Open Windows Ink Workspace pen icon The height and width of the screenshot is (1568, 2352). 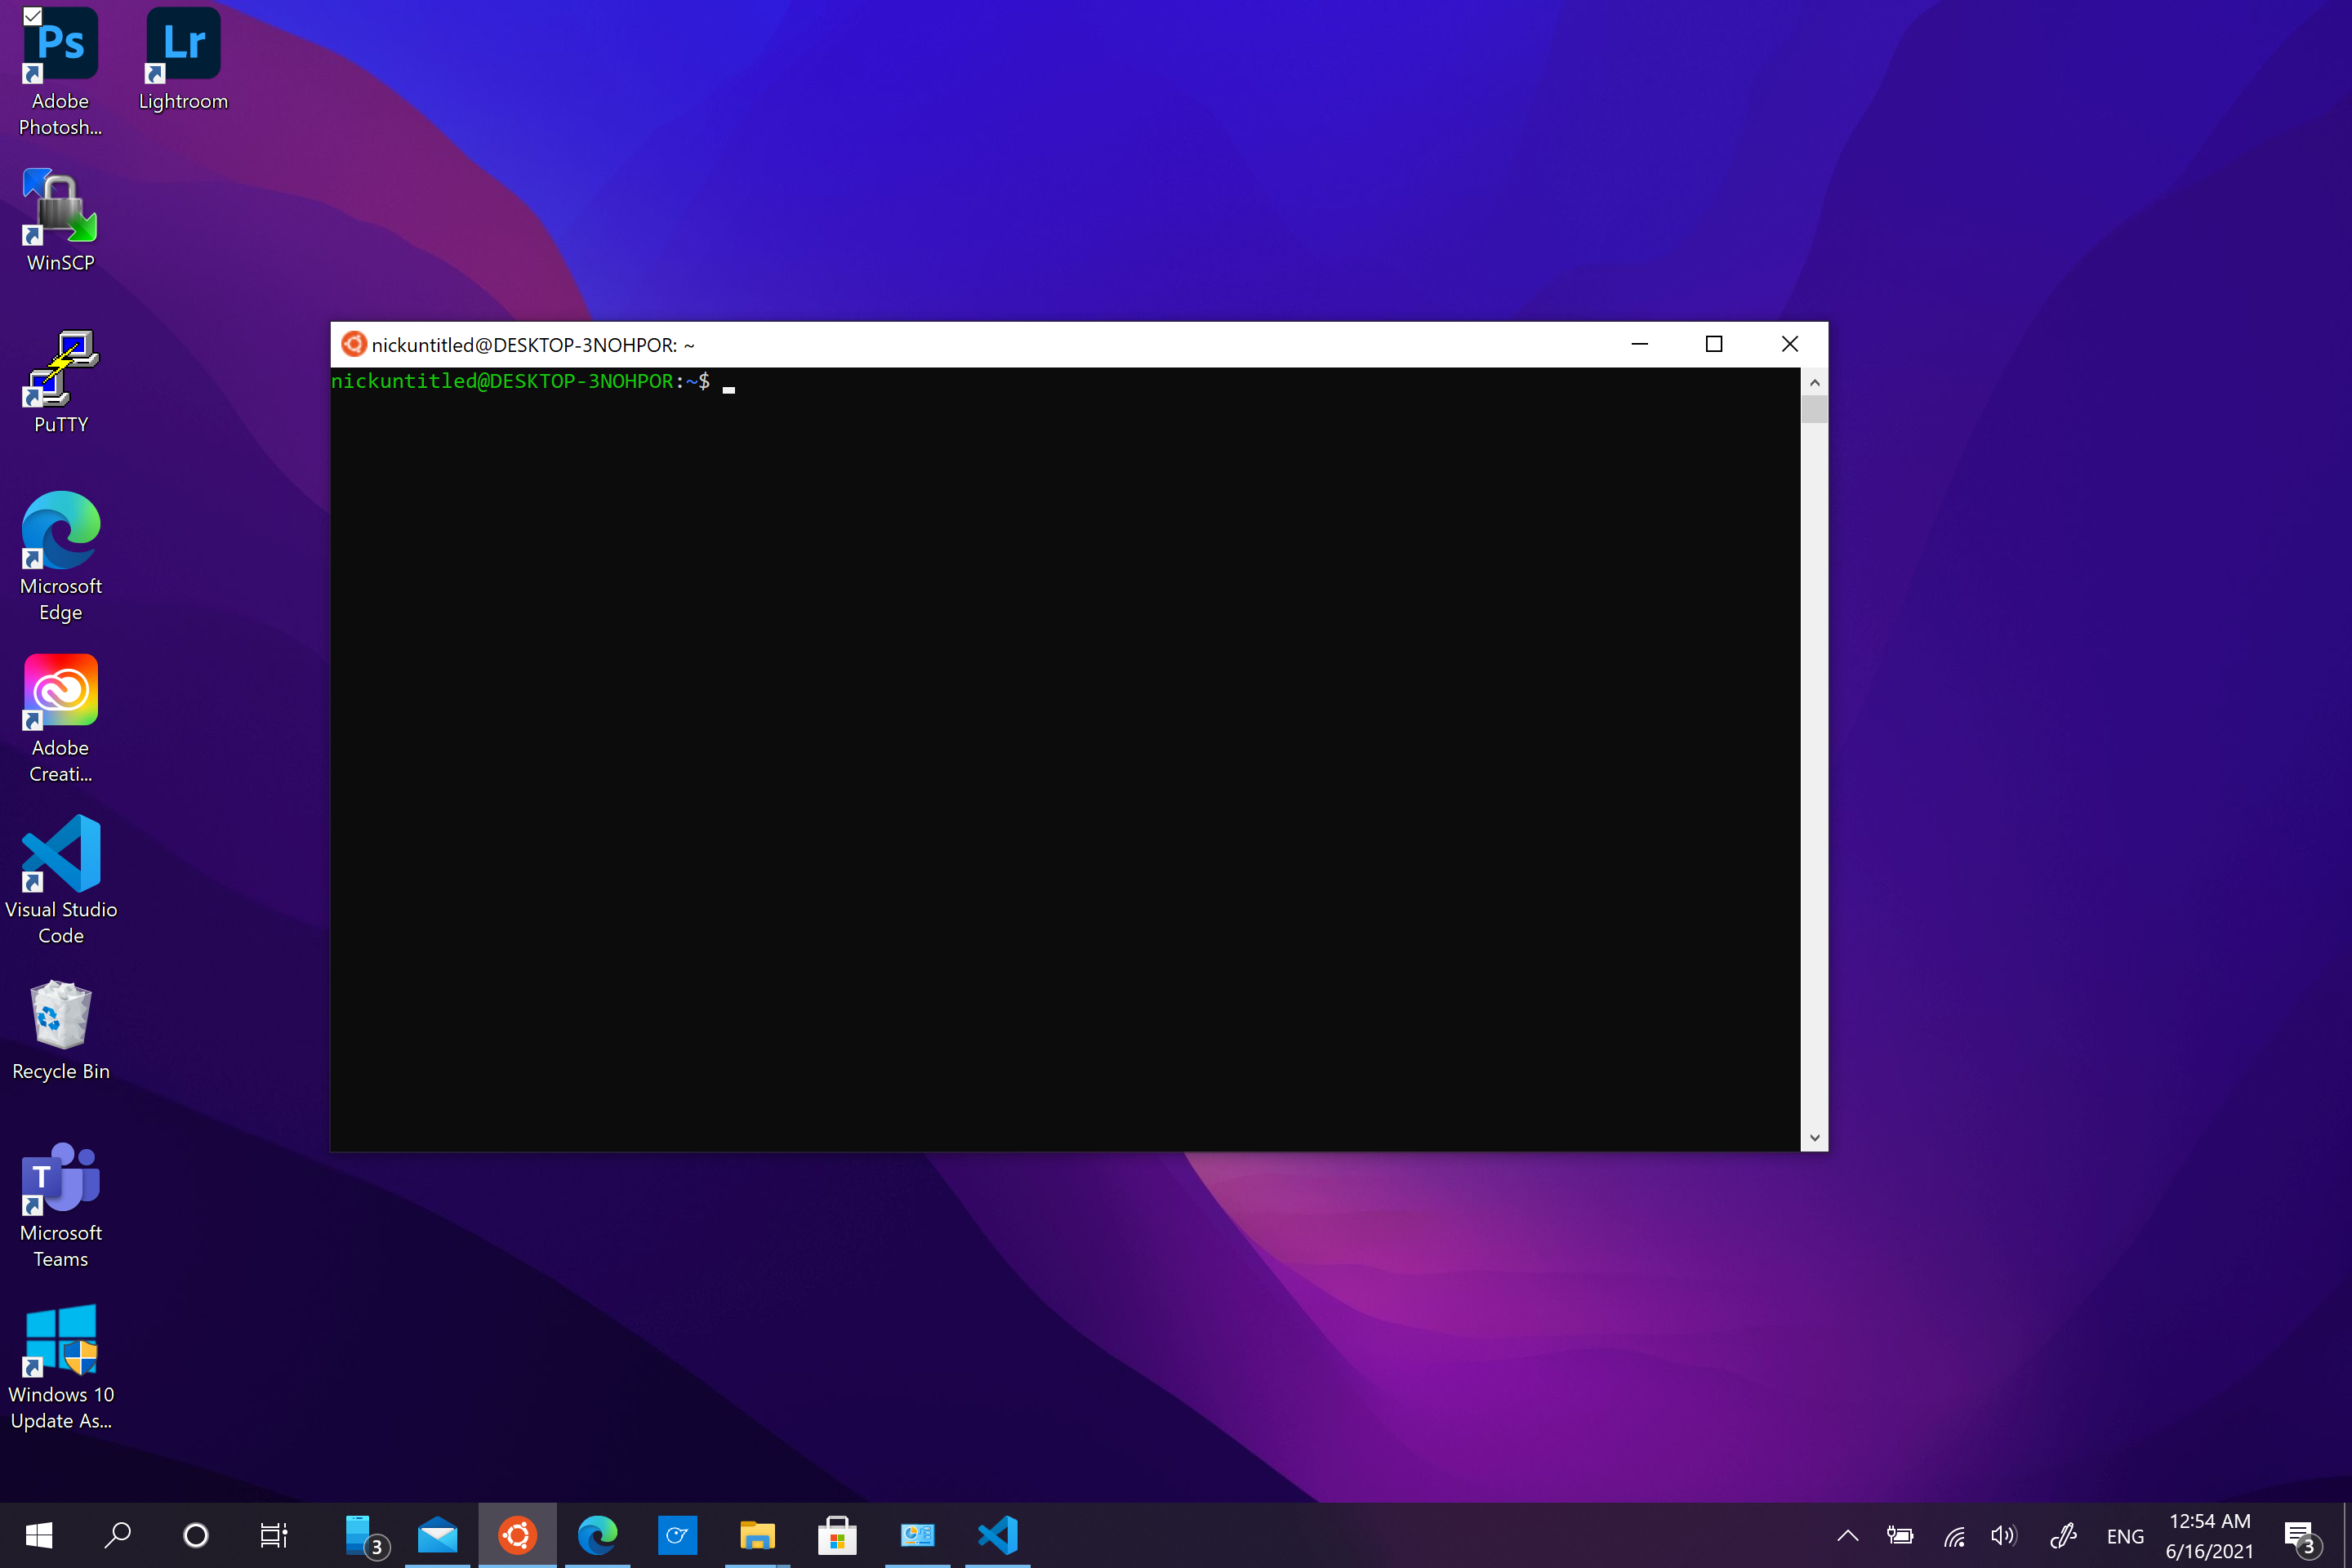pyautogui.click(x=2063, y=1536)
